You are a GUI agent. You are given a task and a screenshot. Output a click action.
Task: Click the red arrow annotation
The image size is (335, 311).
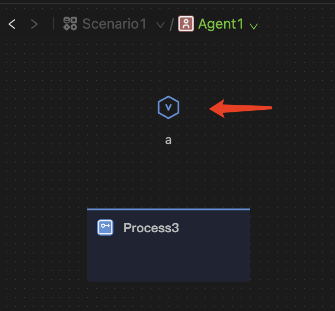[x=241, y=108]
